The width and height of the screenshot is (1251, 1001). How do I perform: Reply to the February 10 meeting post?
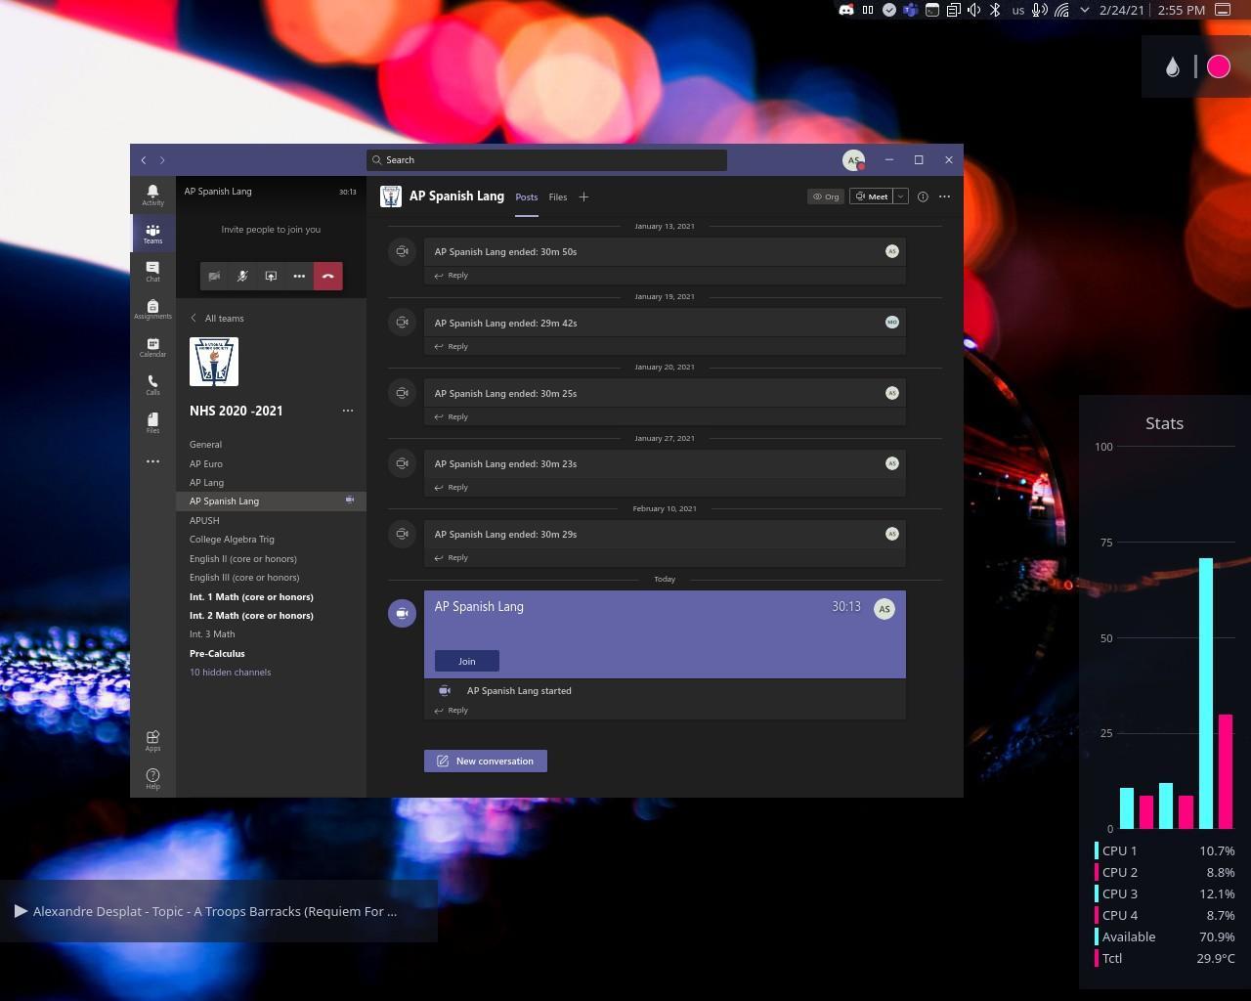[x=451, y=558]
